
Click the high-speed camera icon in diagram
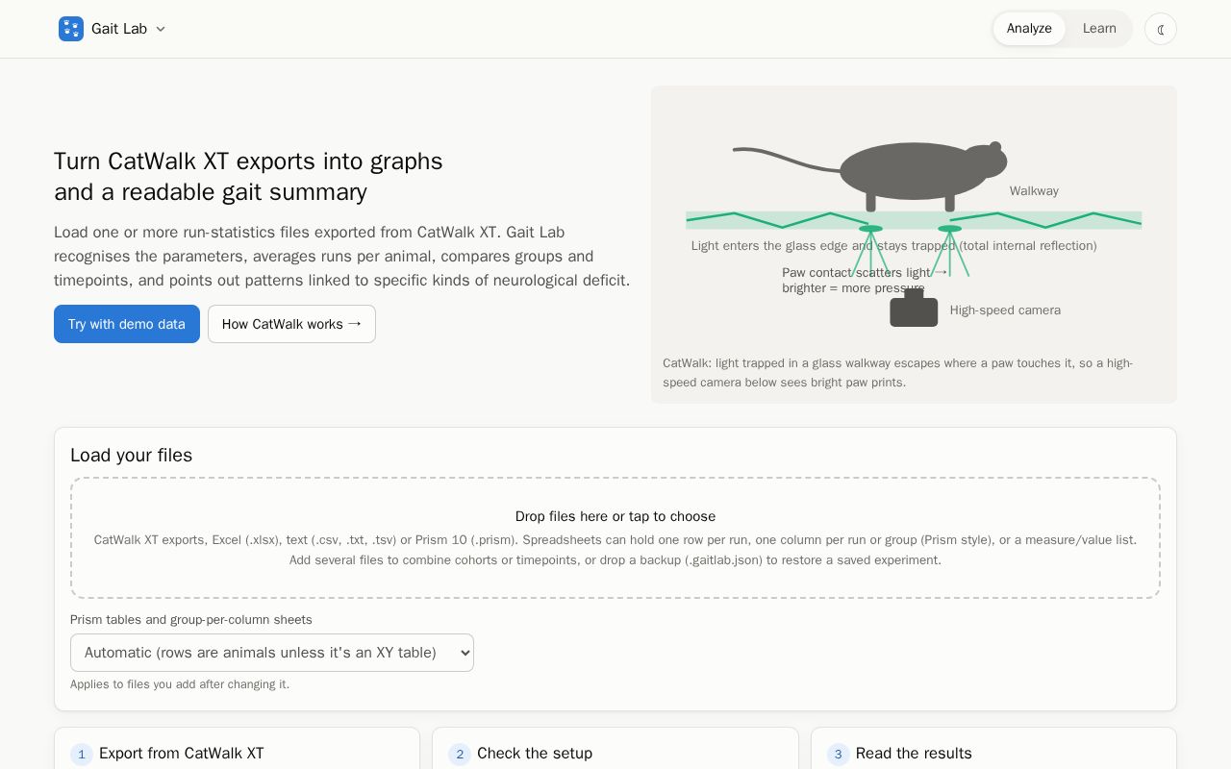point(914,309)
